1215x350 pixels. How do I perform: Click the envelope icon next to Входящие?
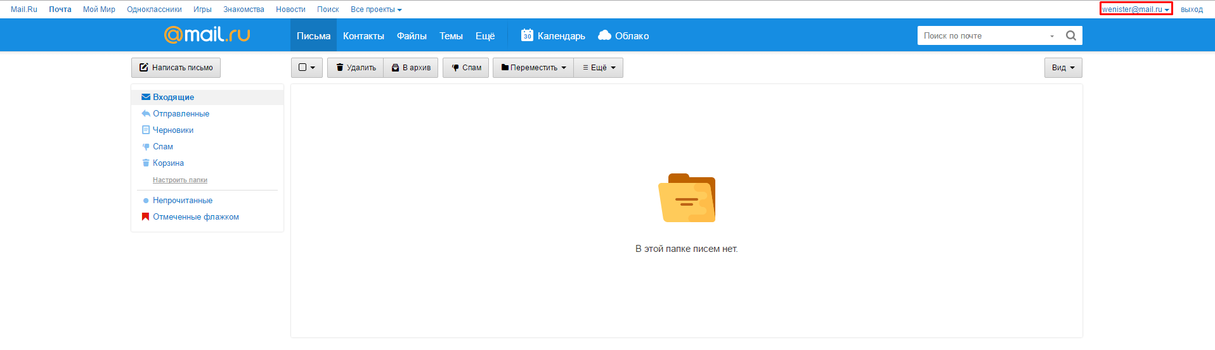click(146, 97)
